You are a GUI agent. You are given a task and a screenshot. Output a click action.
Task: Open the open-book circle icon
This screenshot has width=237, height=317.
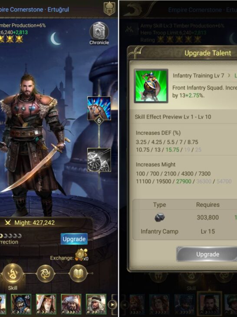(78, 273)
